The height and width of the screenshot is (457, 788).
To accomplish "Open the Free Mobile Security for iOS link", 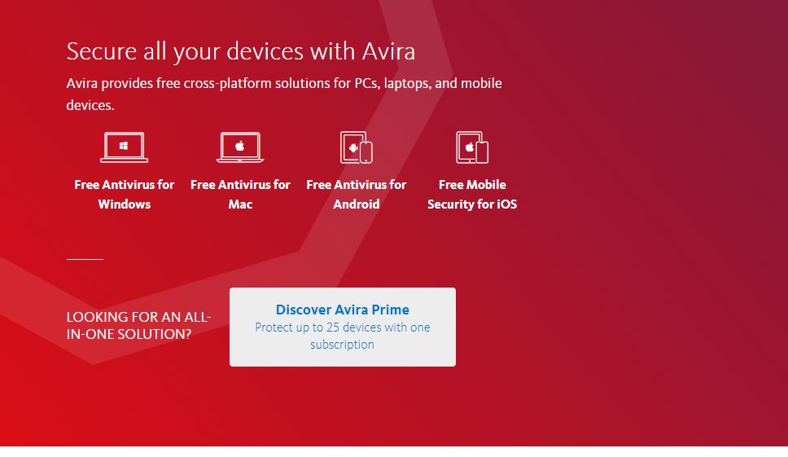I will pos(472,195).
